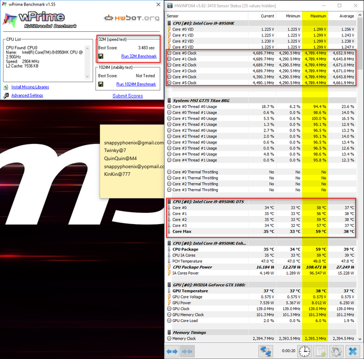The image size is (364, 359).
Task: Run the 32M Benchmark in wPrime
Action: pos(139,56)
